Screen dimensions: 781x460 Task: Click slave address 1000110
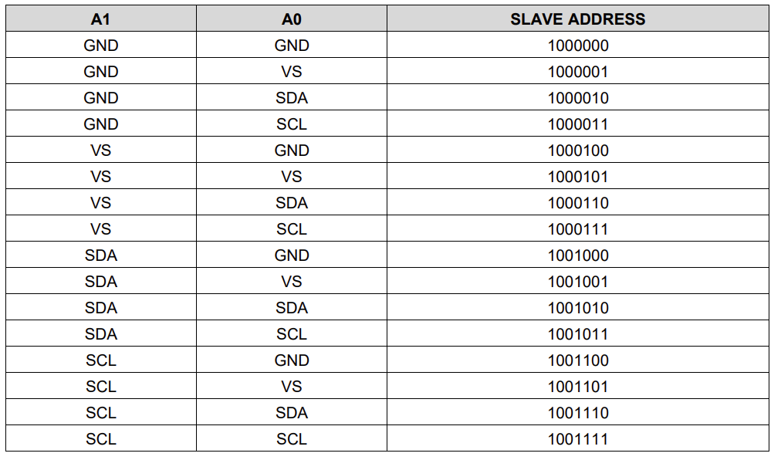(578, 203)
